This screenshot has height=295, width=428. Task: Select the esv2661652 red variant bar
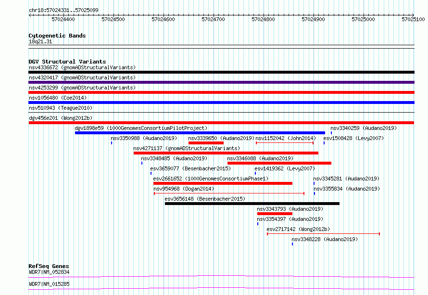(223, 183)
